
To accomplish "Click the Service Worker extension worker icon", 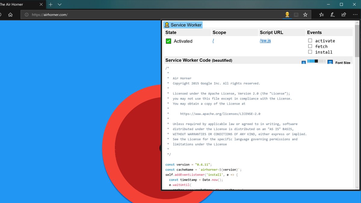I will coord(287,14).
